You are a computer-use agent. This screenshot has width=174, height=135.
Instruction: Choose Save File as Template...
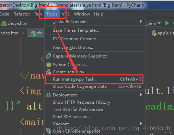95,30
